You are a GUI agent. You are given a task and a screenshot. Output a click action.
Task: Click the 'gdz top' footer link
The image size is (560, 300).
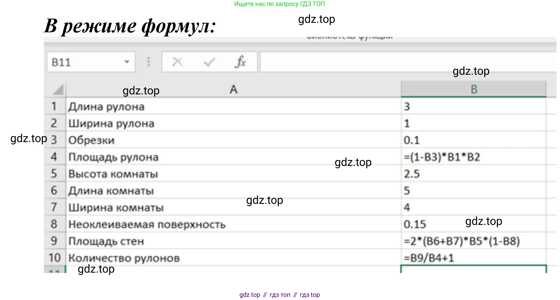pos(250,295)
